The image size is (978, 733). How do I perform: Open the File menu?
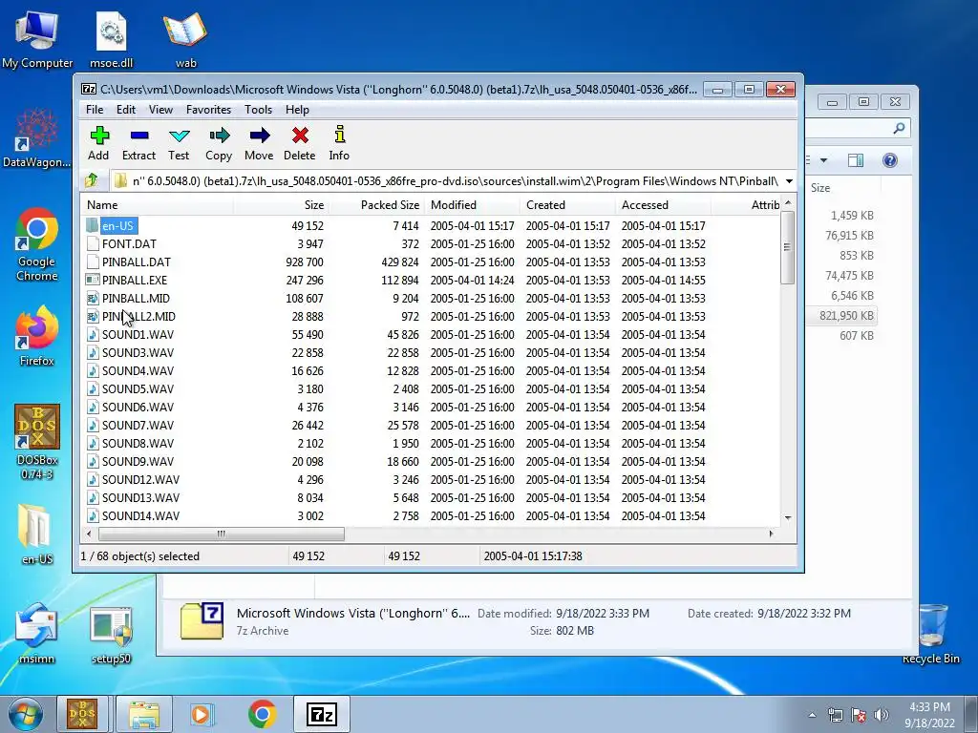(x=95, y=110)
